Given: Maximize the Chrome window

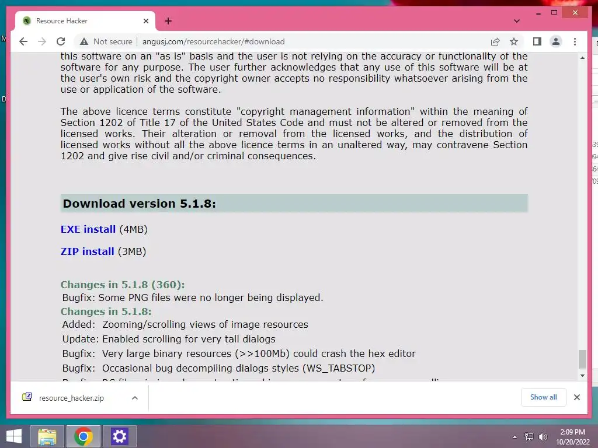Looking at the screenshot, I should coord(554,13).
